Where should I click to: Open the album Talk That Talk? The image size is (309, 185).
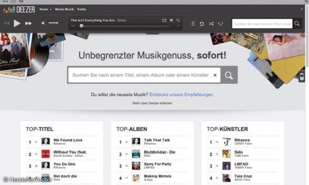[x=157, y=140]
